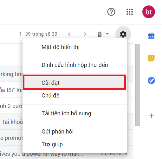Click the vertical scrollbar of the inbox
162x159 pixels.
138,85
